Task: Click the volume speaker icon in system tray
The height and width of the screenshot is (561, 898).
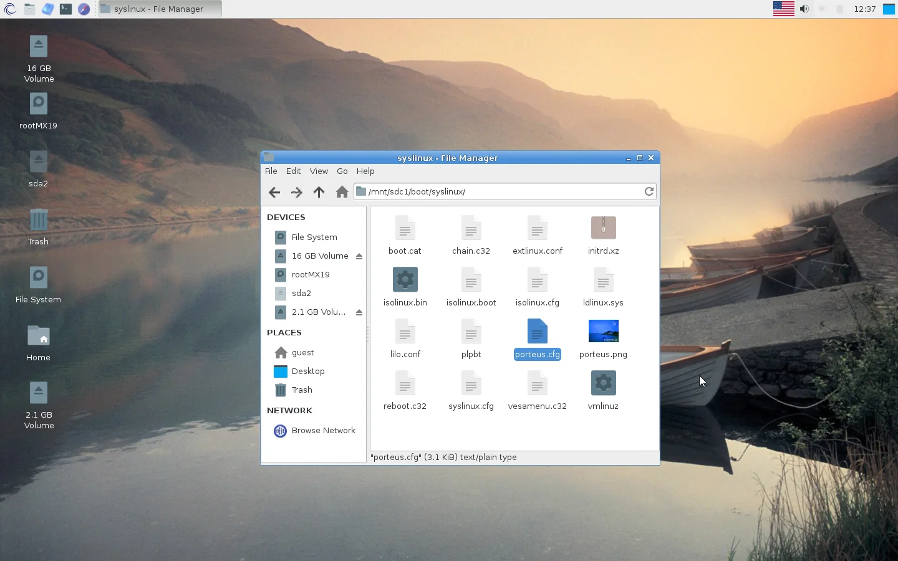Action: [x=804, y=9]
